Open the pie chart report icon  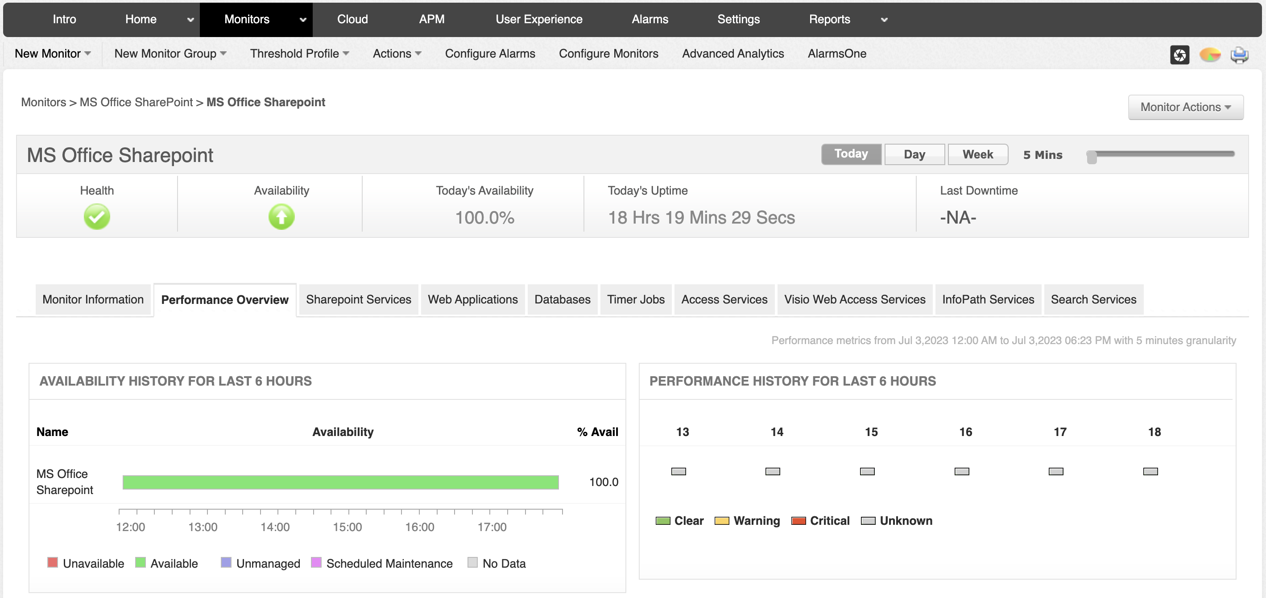pyautogui.click(x=1209, y=54)
